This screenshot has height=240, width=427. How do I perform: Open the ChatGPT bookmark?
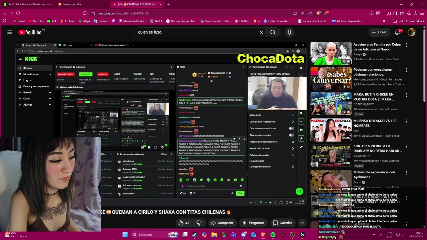point(242,21)
